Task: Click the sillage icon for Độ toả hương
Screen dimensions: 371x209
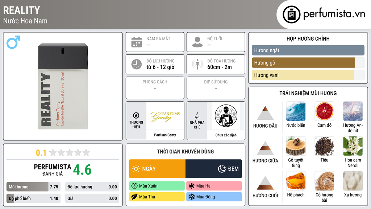Action: coord(197,64)
